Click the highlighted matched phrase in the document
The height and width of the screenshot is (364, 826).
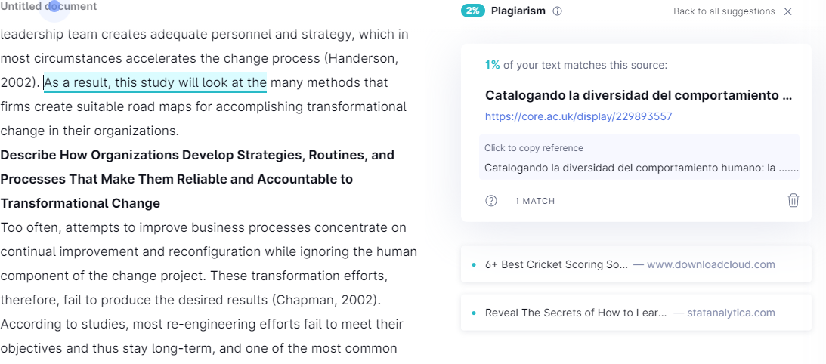156,83
